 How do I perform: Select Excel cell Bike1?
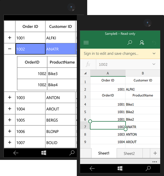point(143,103)
